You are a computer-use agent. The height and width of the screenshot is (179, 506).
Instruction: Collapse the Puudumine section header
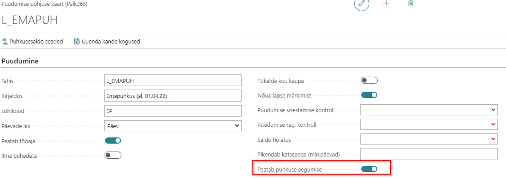coord(20,61)
